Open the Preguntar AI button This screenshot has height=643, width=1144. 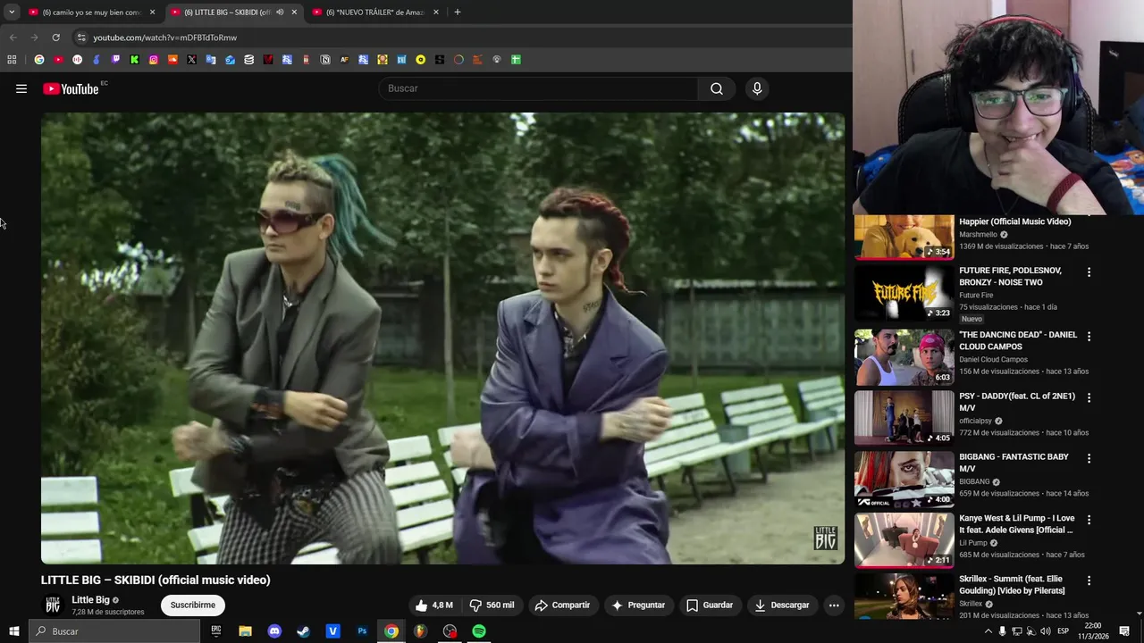tap(638, 605)
